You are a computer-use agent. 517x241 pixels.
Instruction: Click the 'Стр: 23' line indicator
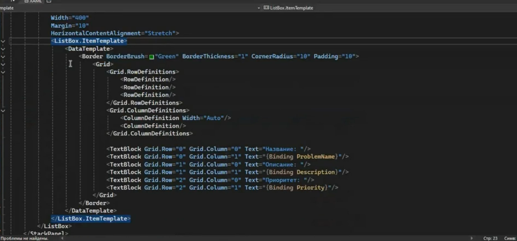click(490, 238)
